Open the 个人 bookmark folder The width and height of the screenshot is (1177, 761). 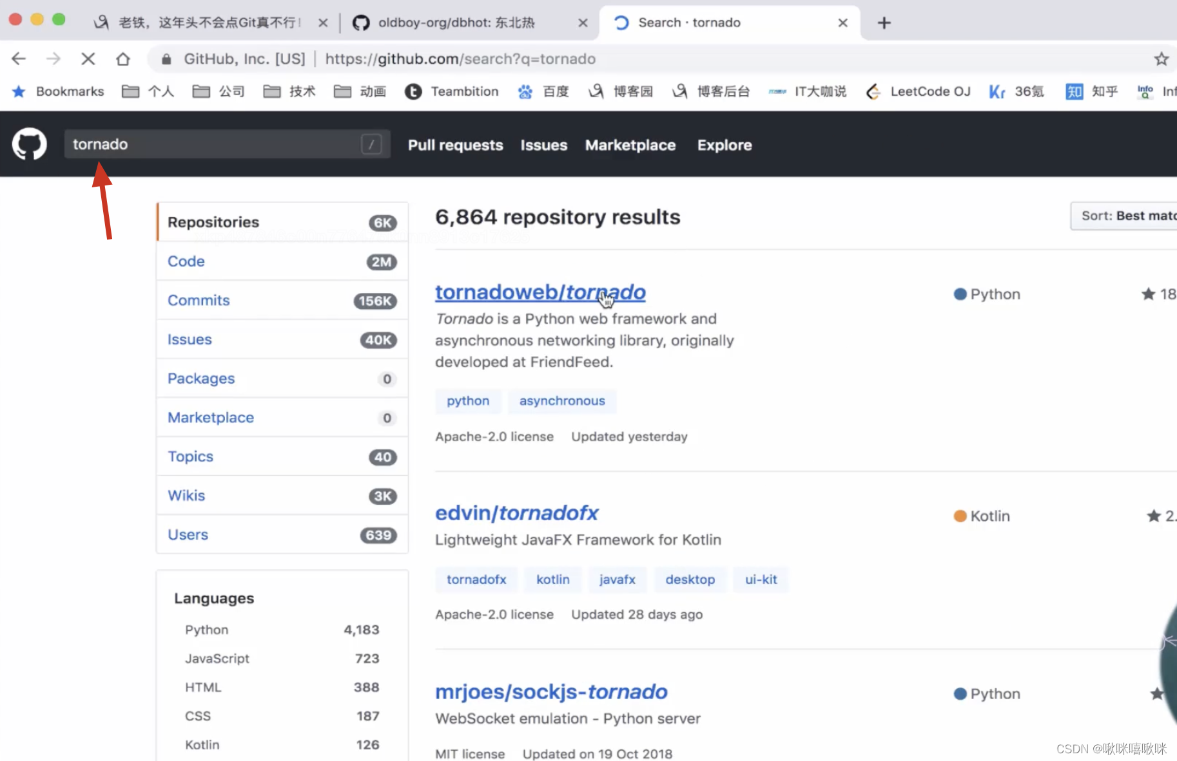pos(148,91)
